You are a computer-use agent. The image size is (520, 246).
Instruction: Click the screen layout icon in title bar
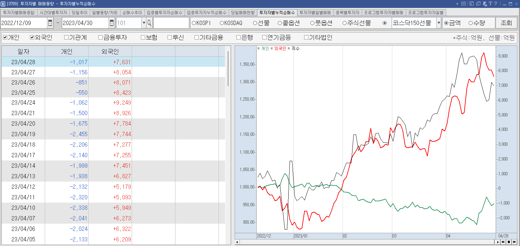471,4
